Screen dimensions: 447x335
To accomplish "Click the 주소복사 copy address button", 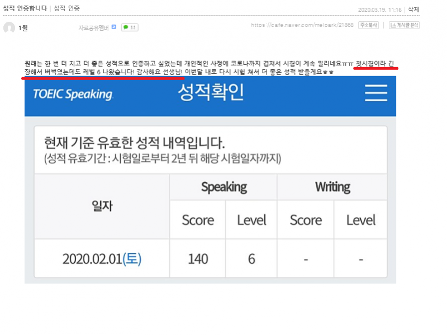I will 369,25.
